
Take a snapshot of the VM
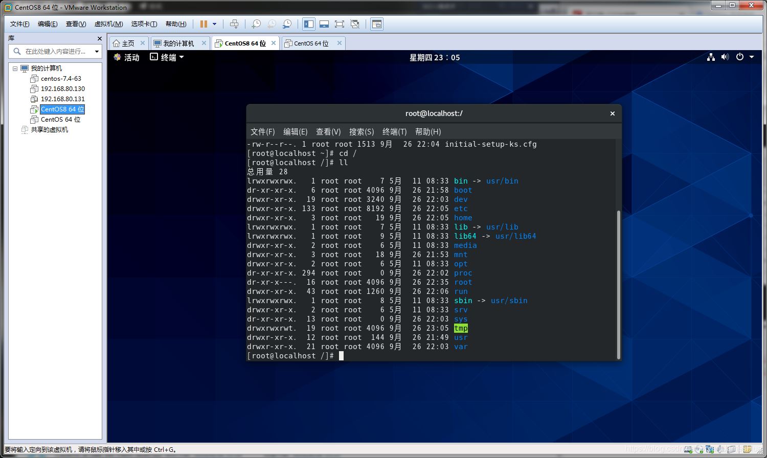(x=256, y=24)
